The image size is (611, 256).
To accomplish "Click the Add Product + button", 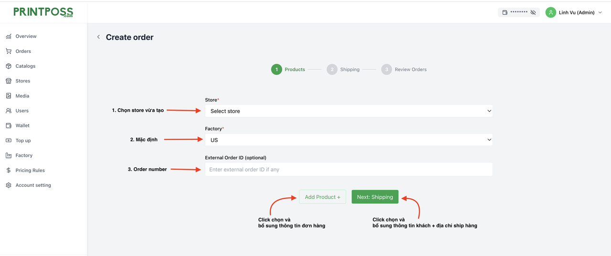I will pos(322,197).
